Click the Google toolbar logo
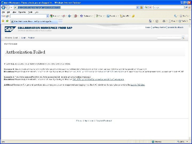The height and width of the screenshot is (144, 192). click(6, 16)
